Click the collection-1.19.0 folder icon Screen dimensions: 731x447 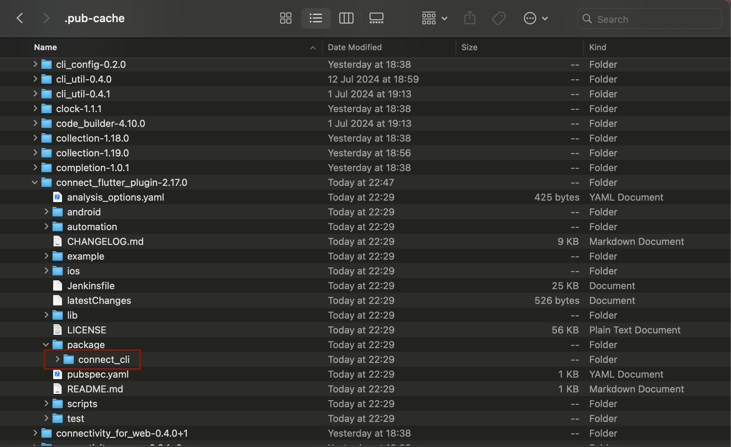[47, 153]
